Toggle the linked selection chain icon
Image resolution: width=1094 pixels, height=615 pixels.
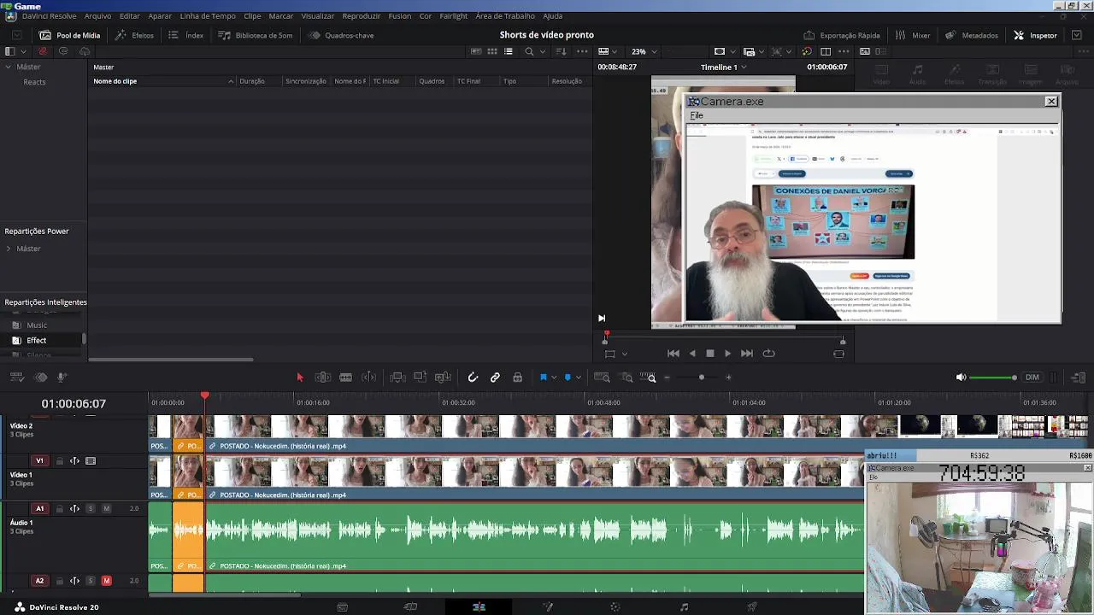(495, 378)
